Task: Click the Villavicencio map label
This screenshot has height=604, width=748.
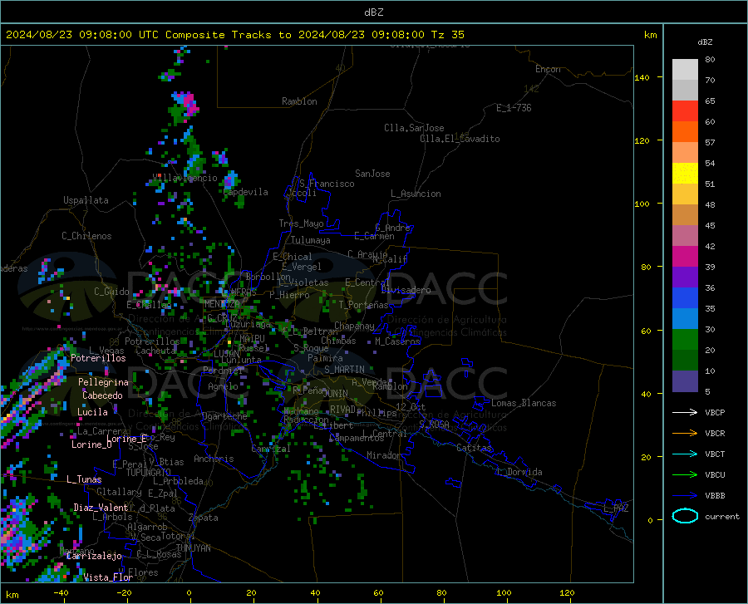Action: (185, 178)
